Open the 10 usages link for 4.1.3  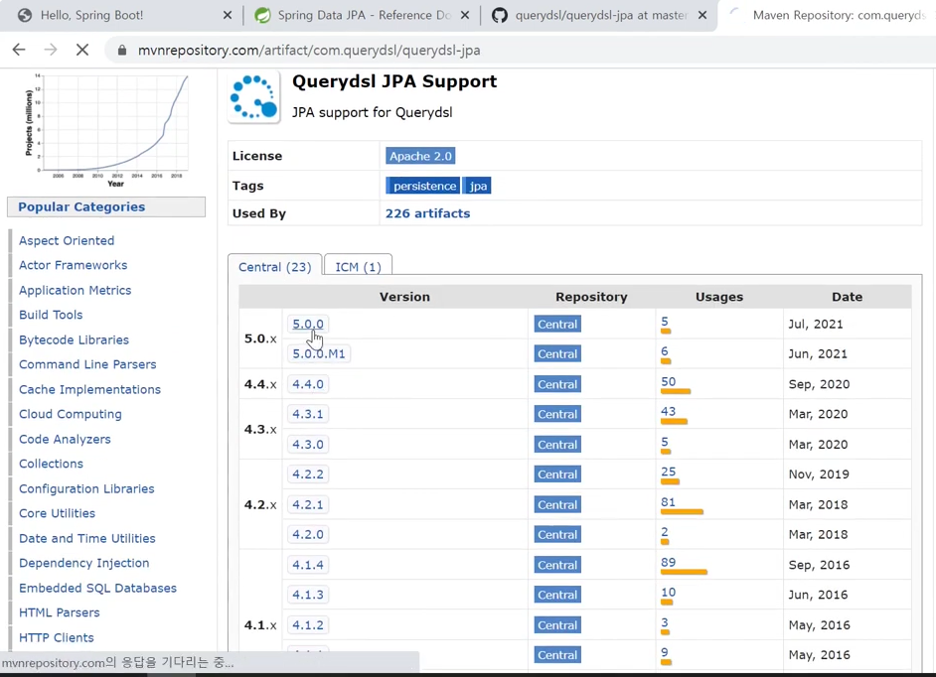(668, 593)
